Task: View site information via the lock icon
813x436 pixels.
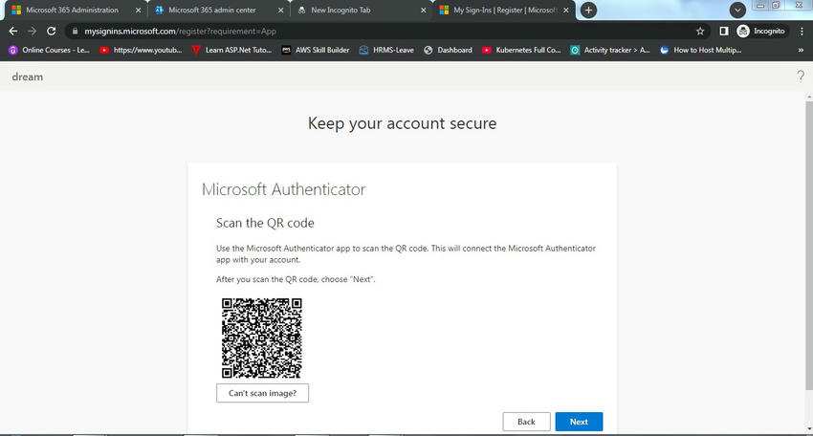Action: click(x=75, y=32)
